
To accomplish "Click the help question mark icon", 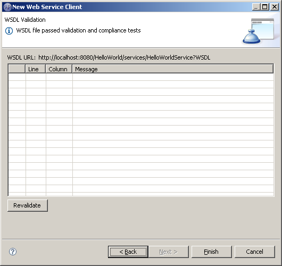I will 13,252.
